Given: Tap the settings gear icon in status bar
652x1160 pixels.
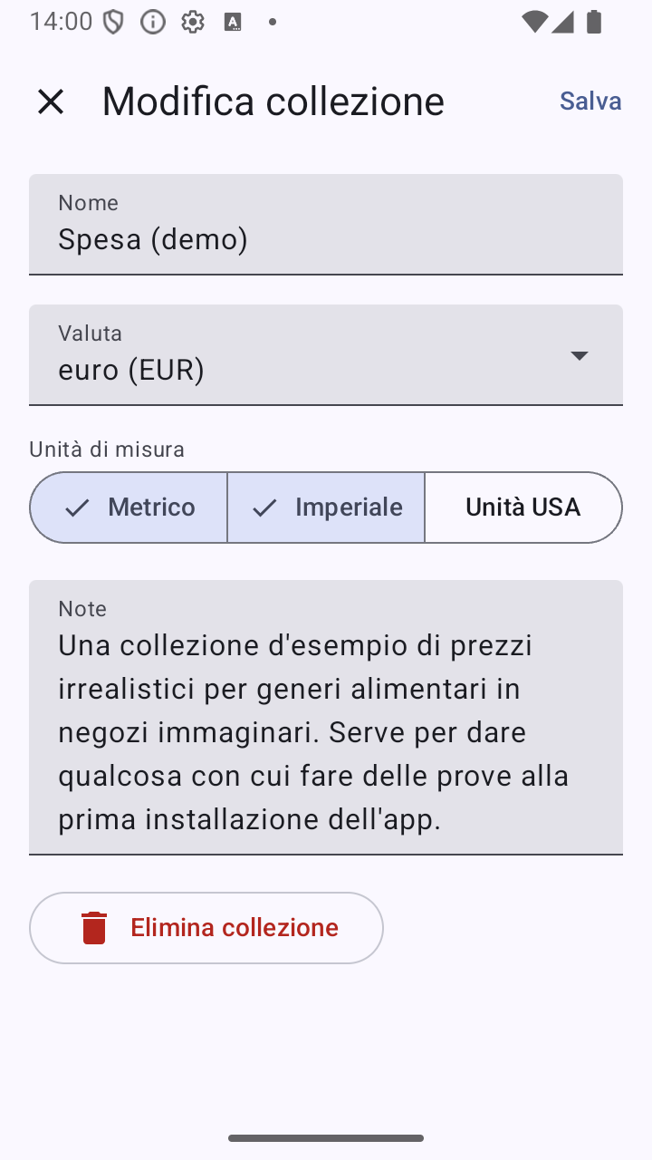Looking at the screenshot, I should [193, 22].
